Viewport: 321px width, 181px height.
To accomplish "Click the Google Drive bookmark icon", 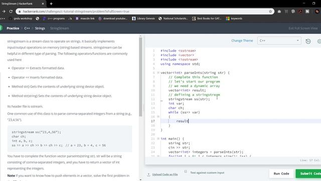I will pos(70,19).
